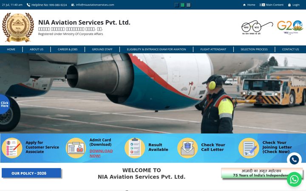Open the Swachh Bharat spectacles logo
Viewport: 306px width, 191px height.
(x=257, y=27)
